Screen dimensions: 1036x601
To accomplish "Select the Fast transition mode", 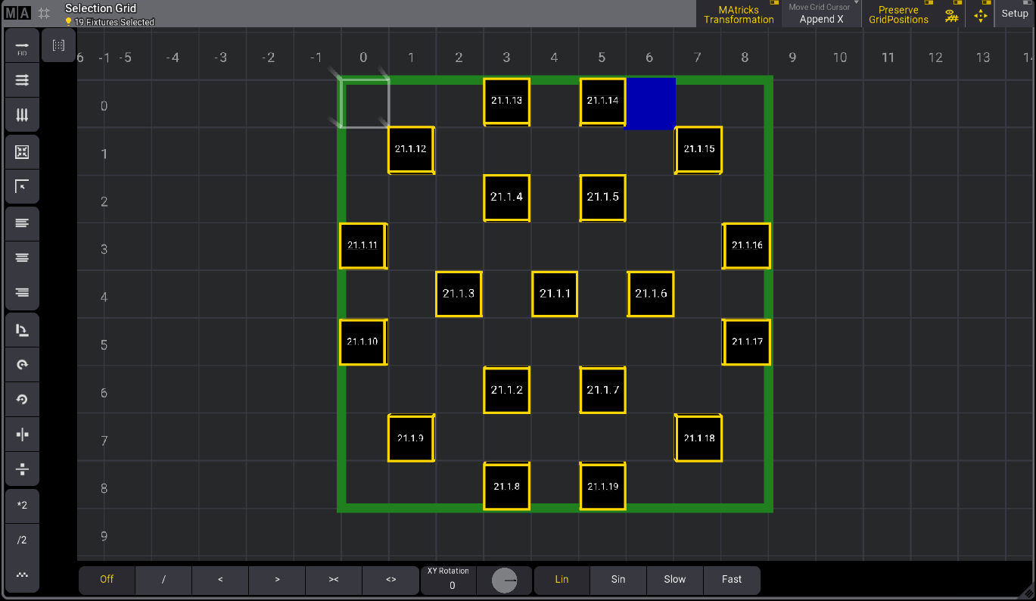I will click(732, 579).
